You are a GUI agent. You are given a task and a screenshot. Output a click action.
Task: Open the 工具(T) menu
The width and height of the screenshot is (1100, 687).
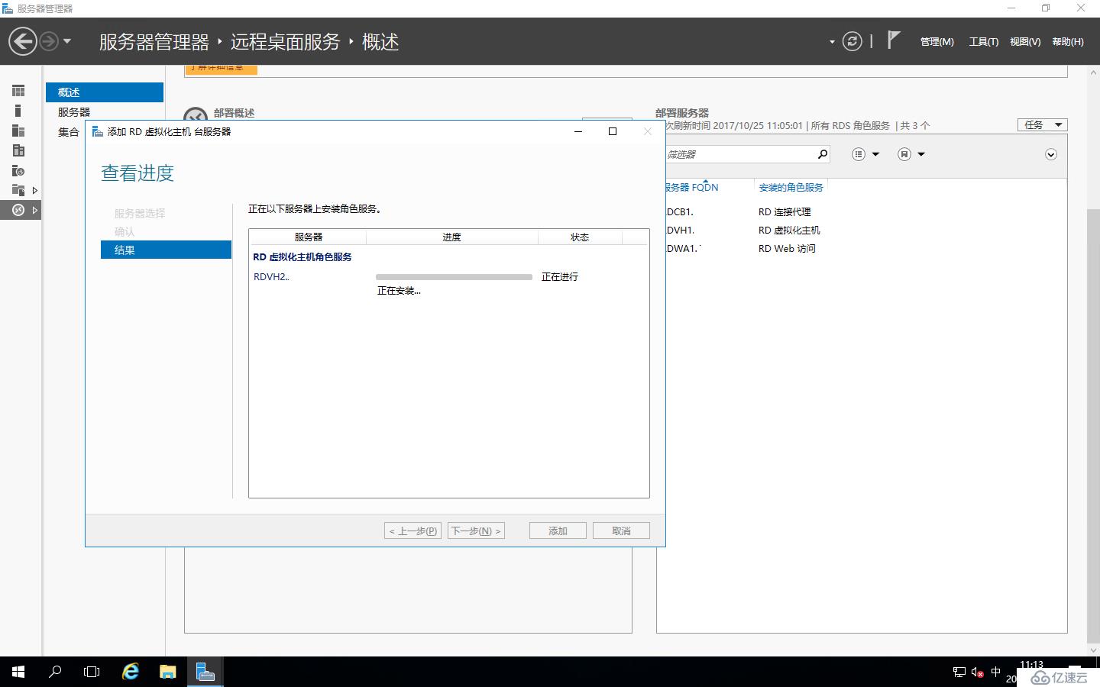[983, 42]
